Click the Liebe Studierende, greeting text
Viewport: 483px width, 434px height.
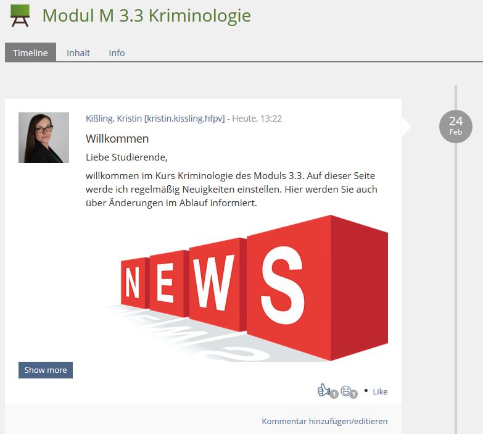pos(126,157)
